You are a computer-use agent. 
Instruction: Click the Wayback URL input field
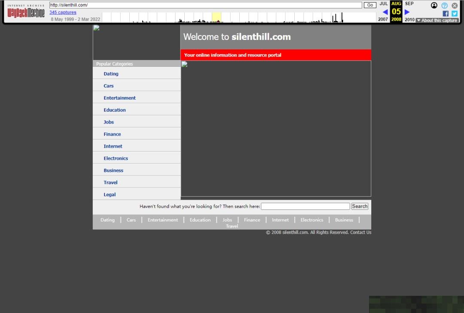coord(206,5)
